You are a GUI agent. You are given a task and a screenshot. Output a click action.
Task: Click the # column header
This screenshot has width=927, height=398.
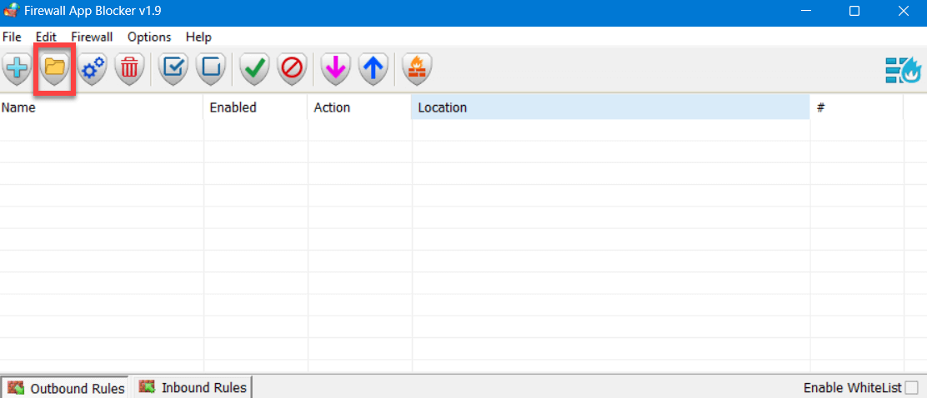(857, 107)
